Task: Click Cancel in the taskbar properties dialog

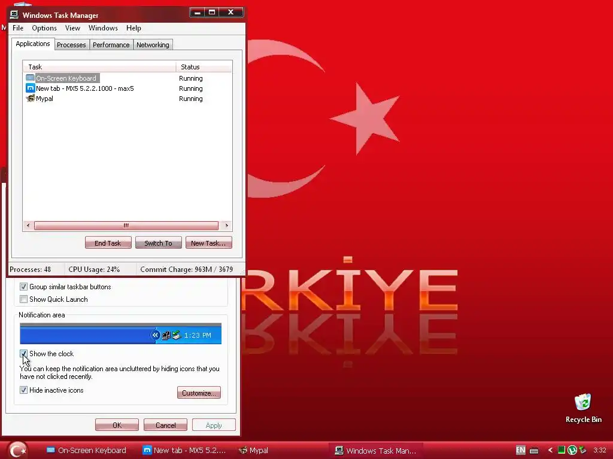Action: 165,425
